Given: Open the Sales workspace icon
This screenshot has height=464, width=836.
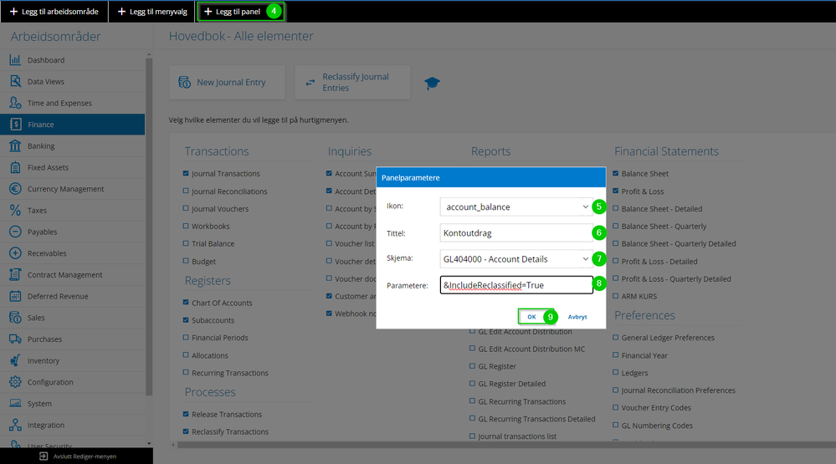Looking at the screenshot, I should [x=15, y=318].
